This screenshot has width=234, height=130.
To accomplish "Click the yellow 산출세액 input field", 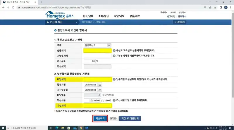I will pyautogui.click(x=97, y=50).
